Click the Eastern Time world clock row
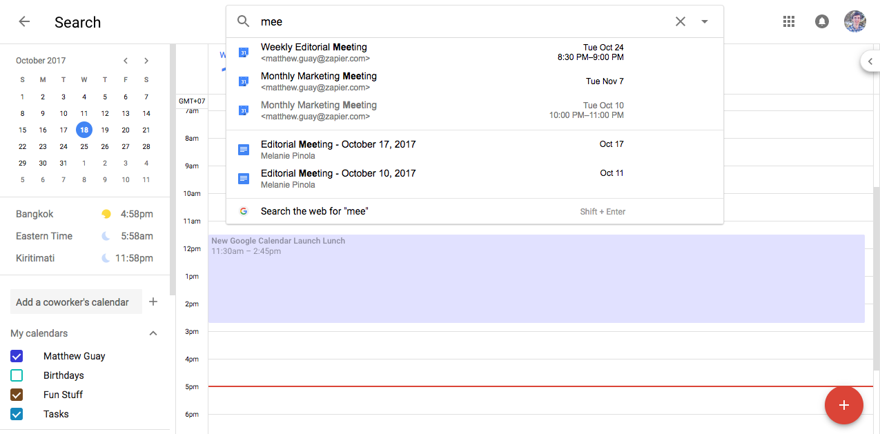880x434 pixels. (x=84, y=236)
